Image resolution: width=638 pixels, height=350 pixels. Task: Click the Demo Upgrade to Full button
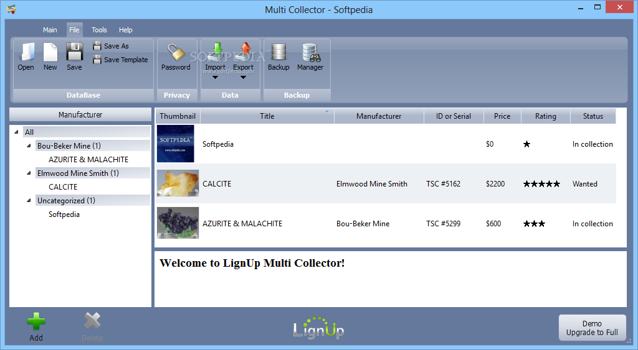(592, 328)
